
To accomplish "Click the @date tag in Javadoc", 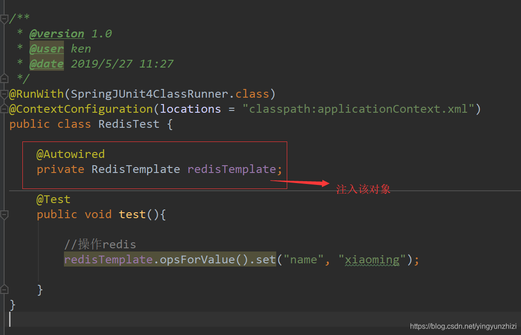I will coord(47,64).
